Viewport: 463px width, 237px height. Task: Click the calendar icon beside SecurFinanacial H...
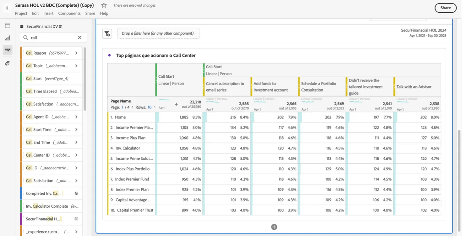[x=76, y=219]
